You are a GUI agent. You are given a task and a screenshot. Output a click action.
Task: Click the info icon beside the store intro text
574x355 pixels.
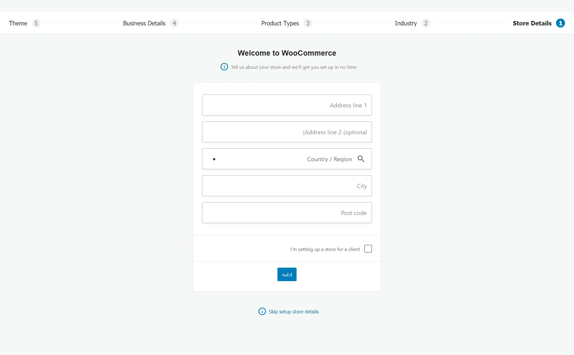tap(224, 67)
